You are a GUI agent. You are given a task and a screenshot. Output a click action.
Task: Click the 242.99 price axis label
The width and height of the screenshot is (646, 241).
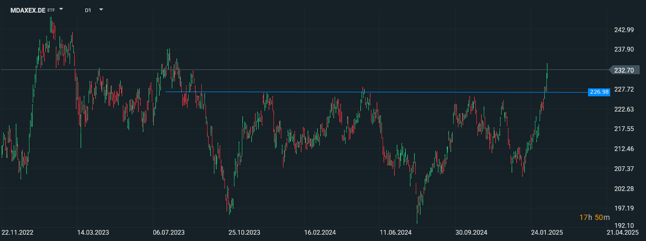(x=624, y=29)
